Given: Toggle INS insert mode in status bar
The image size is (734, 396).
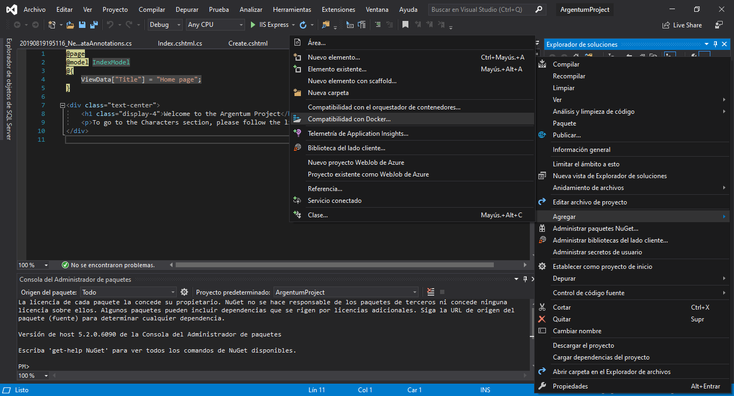Looking at the screenshot, I should pos(485,390).
